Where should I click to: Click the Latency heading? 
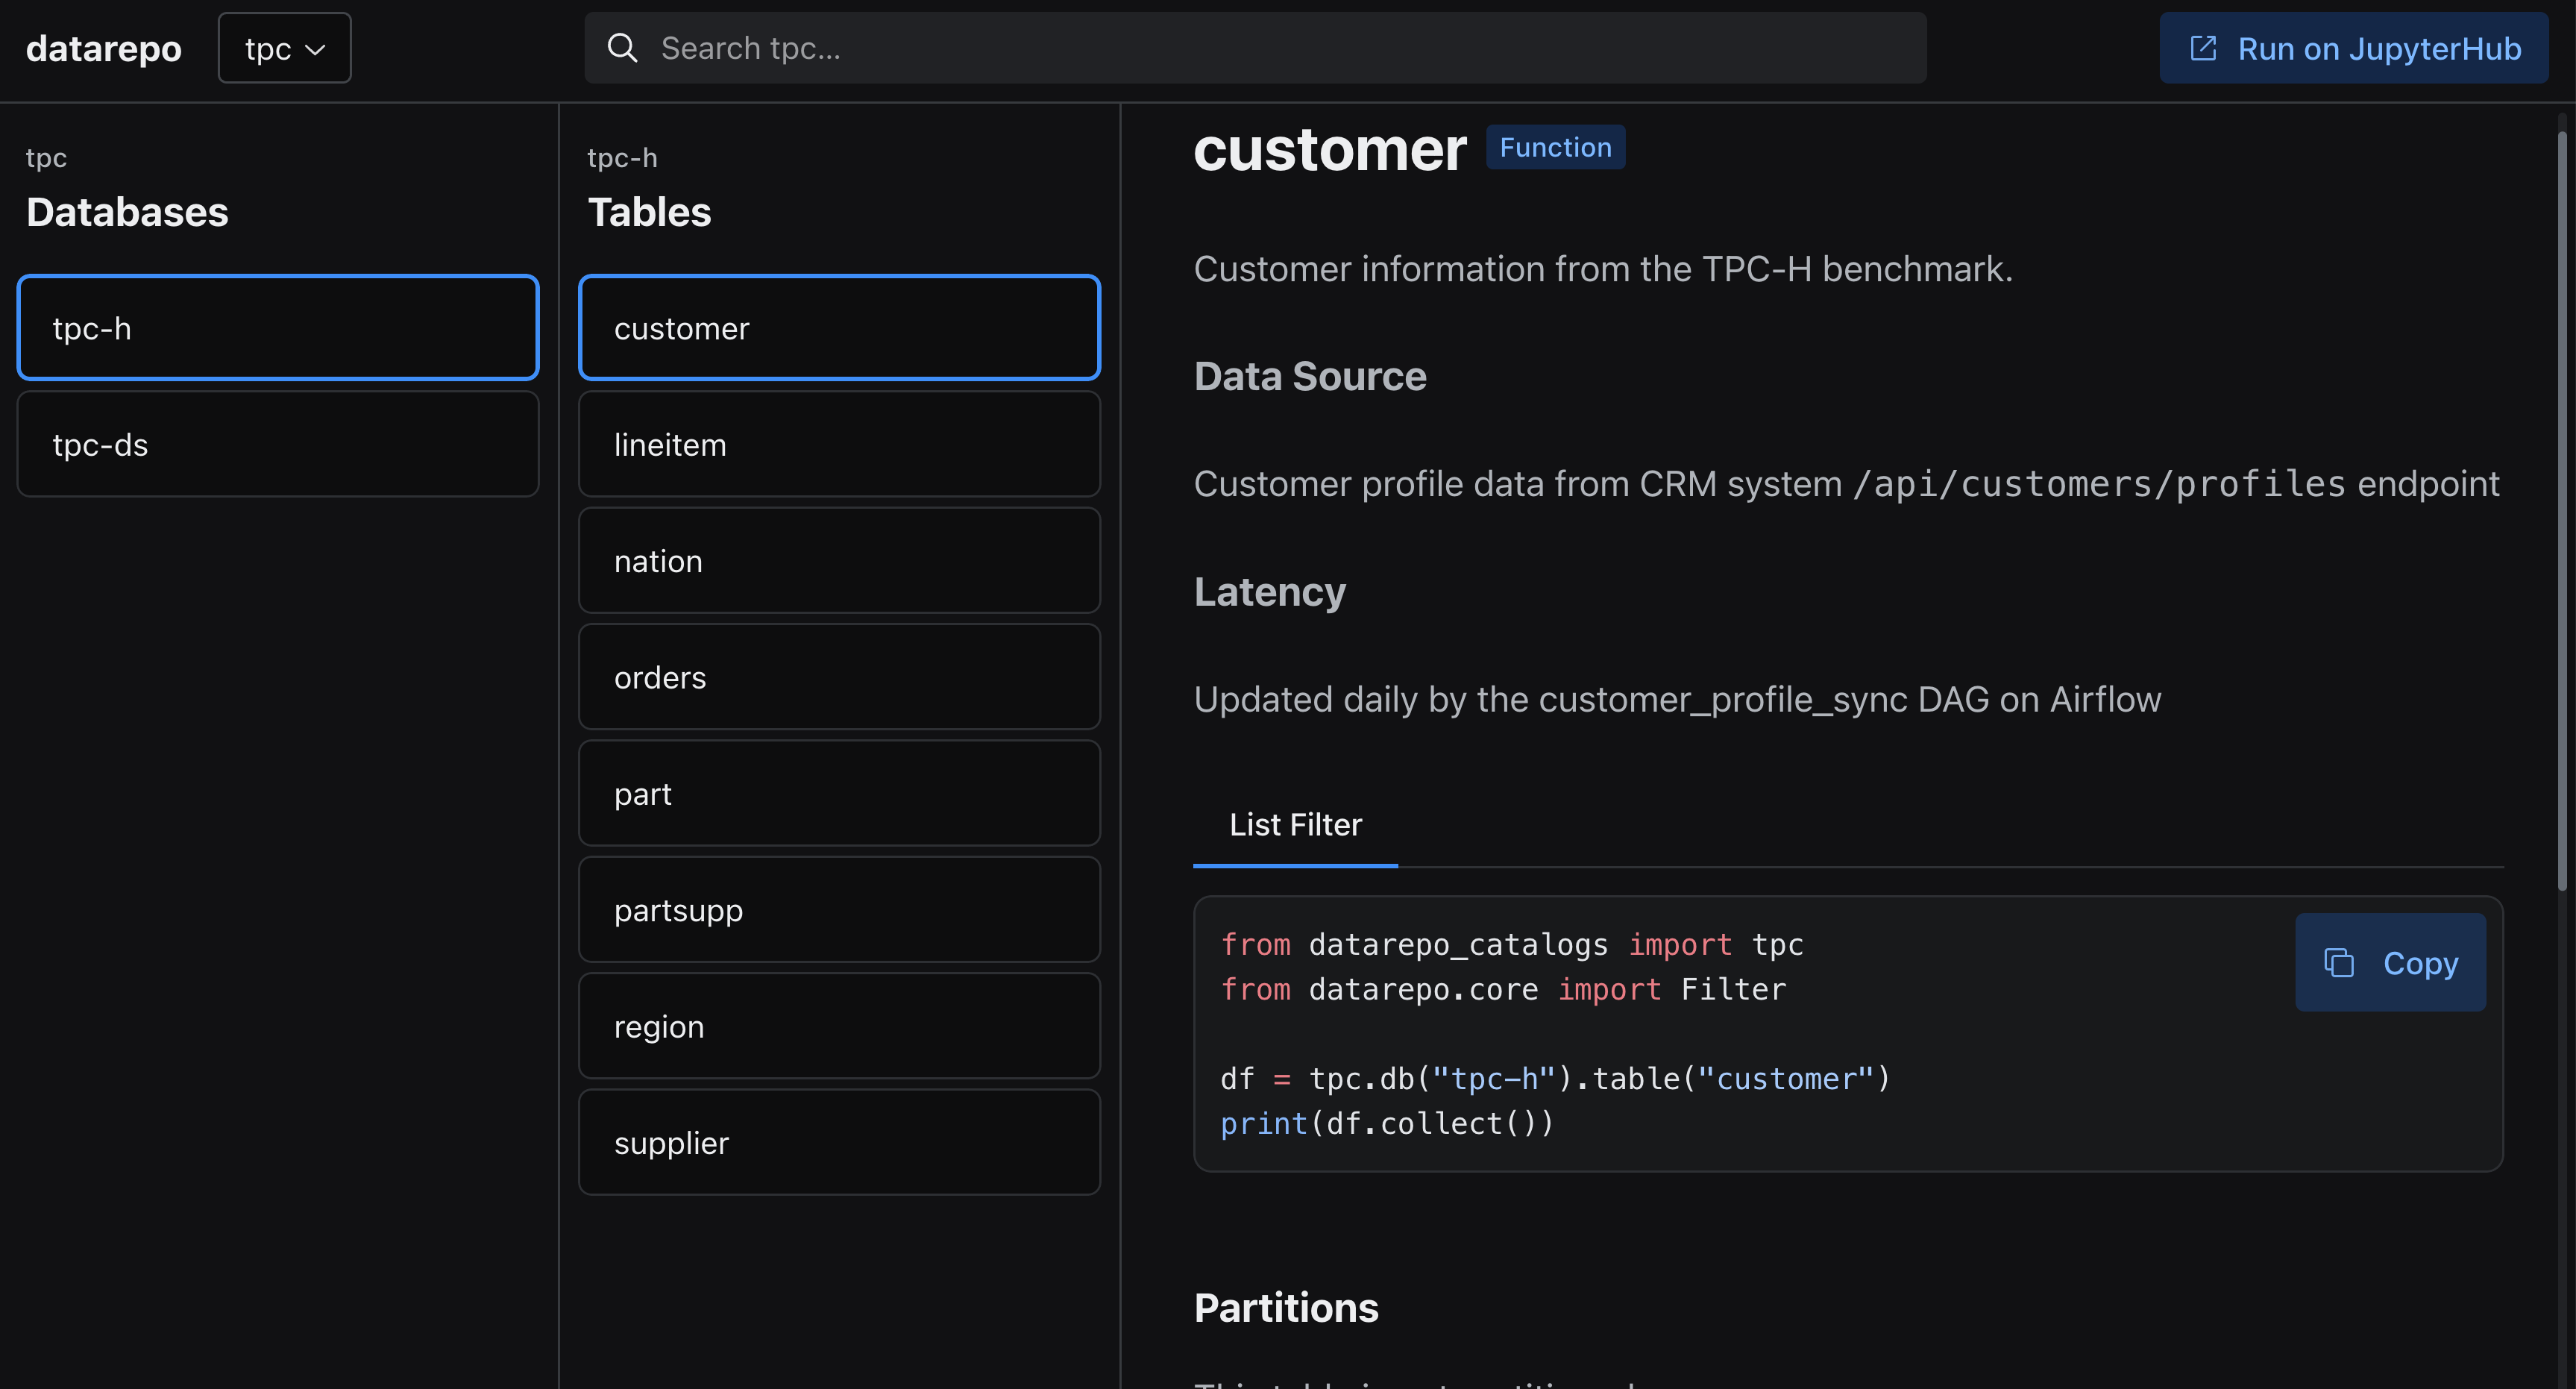[x=1270, y=592]
